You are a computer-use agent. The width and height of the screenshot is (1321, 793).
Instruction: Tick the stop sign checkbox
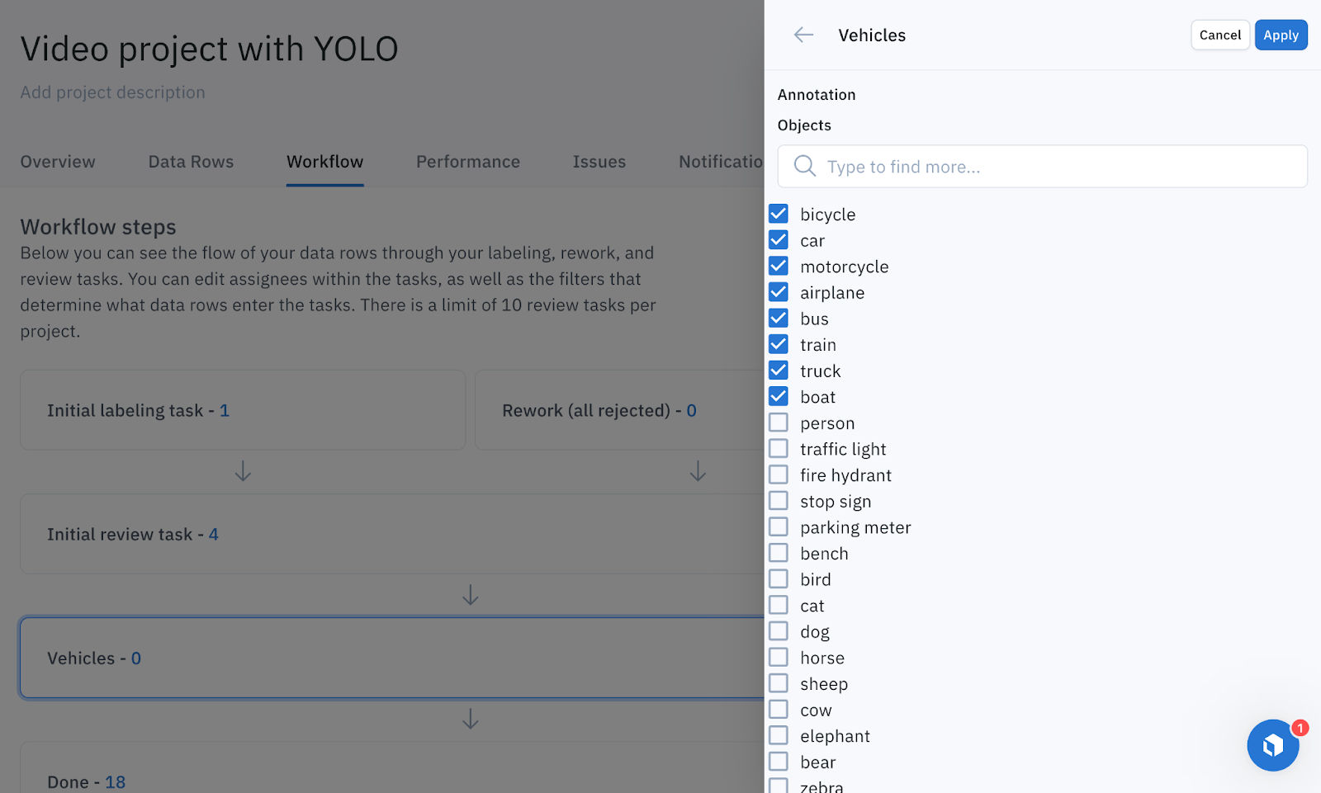click(779, 501)
